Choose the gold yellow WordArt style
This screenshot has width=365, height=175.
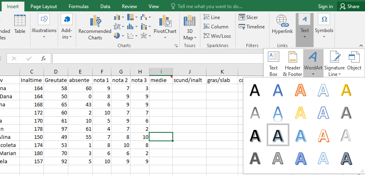click(345, 90)
